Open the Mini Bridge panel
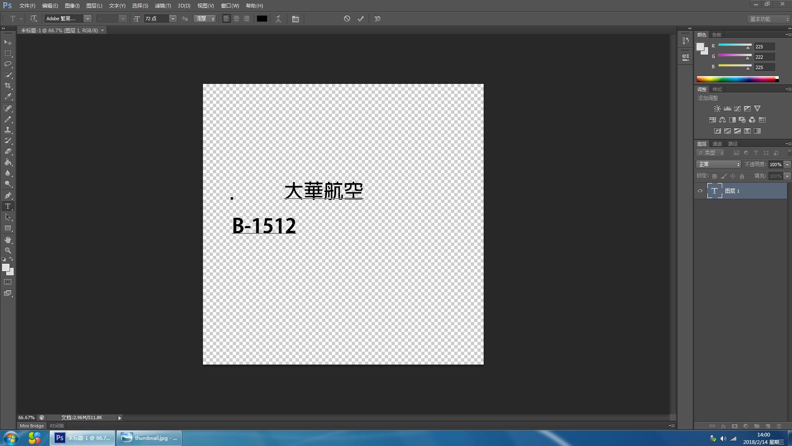Screen dimensions: 792x446 [31, 425]
